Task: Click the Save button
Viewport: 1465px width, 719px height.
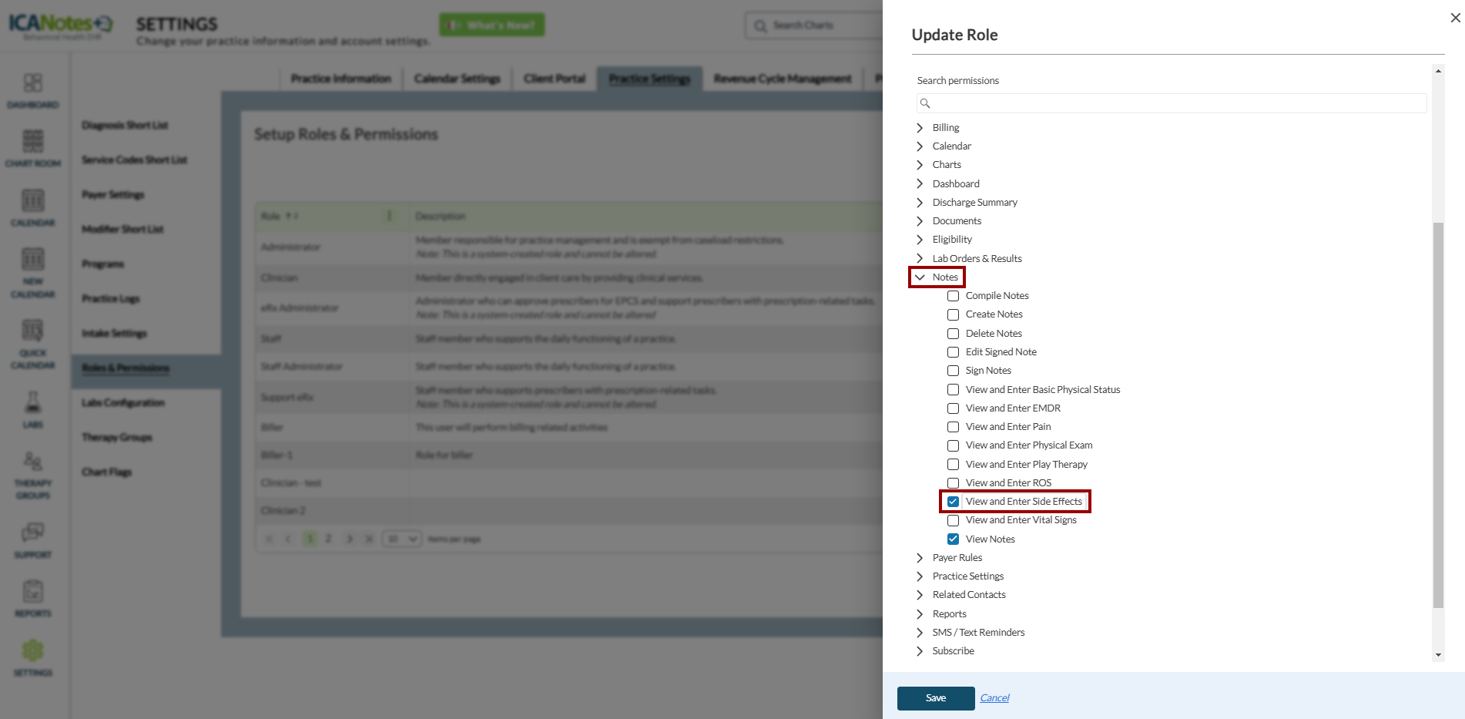Action: pyautogui.click(x=936, y=698)
